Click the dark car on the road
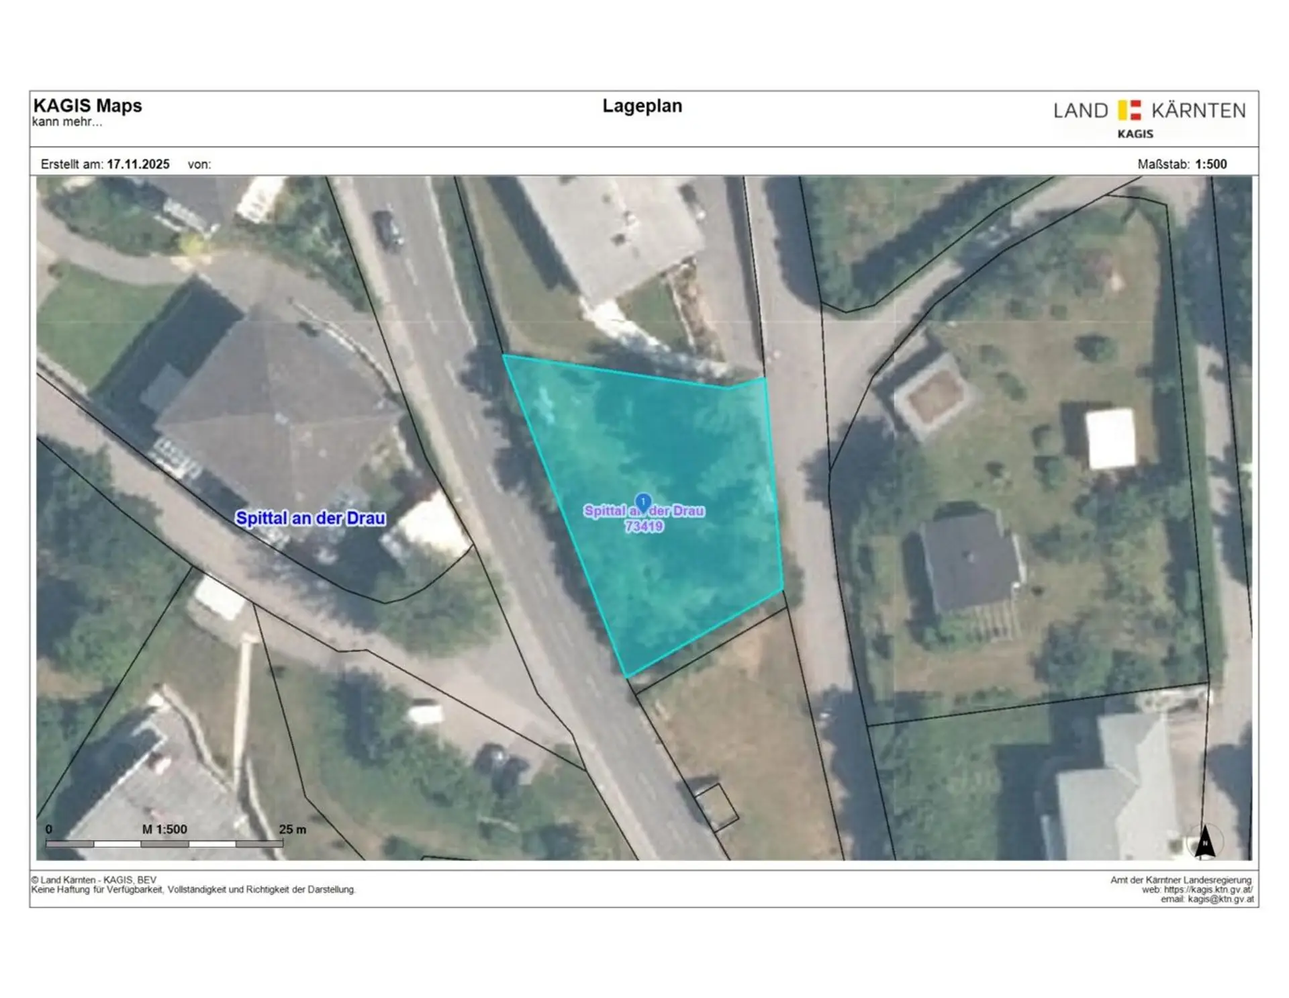The height and width of the screenshot is (998, 1289). click(388, 229)
